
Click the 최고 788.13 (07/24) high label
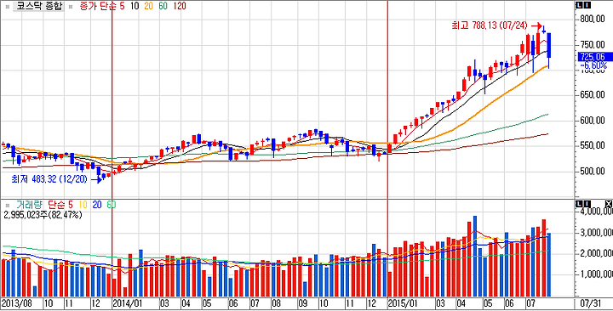click(489, 26)
